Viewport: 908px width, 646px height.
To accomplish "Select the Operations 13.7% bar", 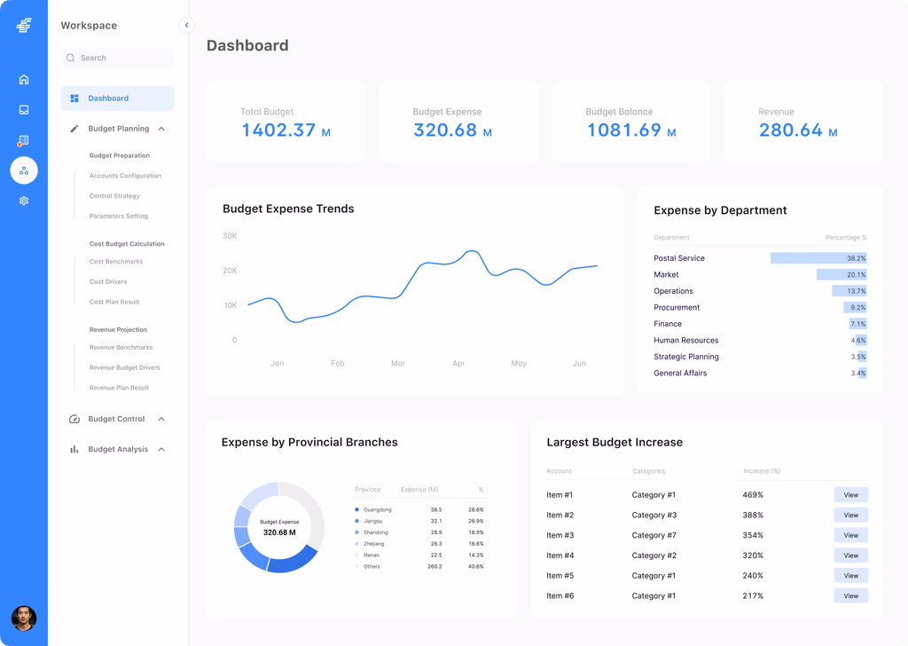I will click(849, 291).
